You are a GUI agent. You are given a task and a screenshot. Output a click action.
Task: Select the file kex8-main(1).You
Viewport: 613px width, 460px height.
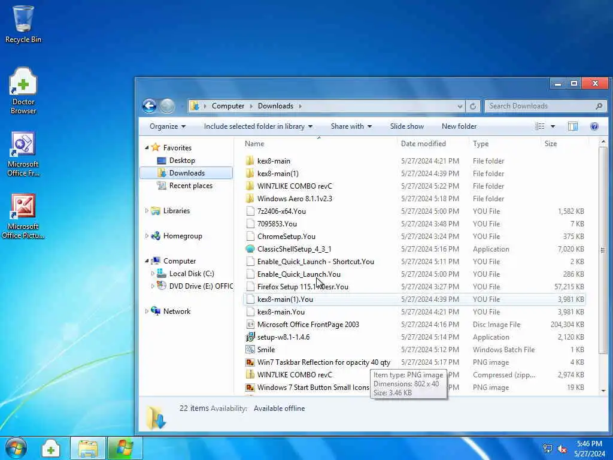pos(414,299)
